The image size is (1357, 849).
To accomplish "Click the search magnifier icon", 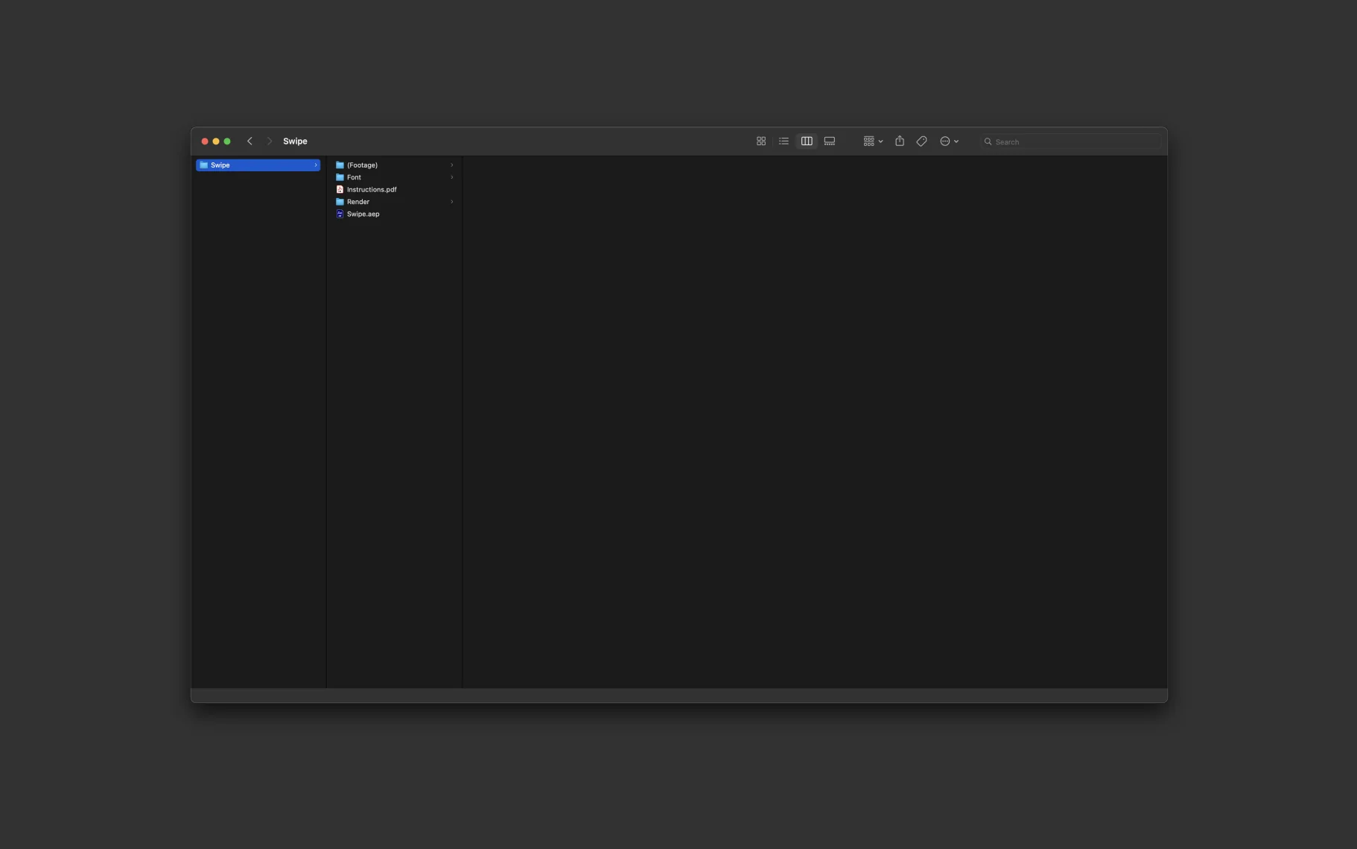I will pos(988,141).
